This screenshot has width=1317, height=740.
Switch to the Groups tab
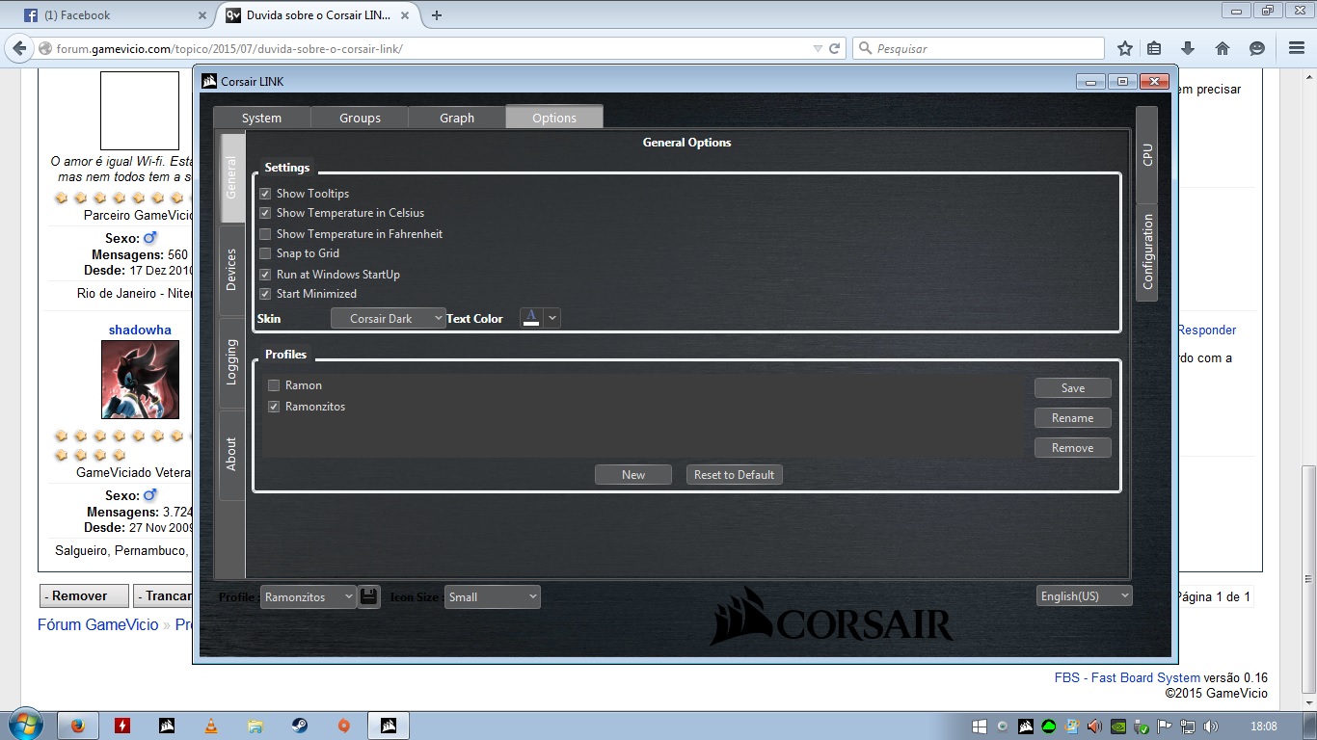(x=360, y=118)
